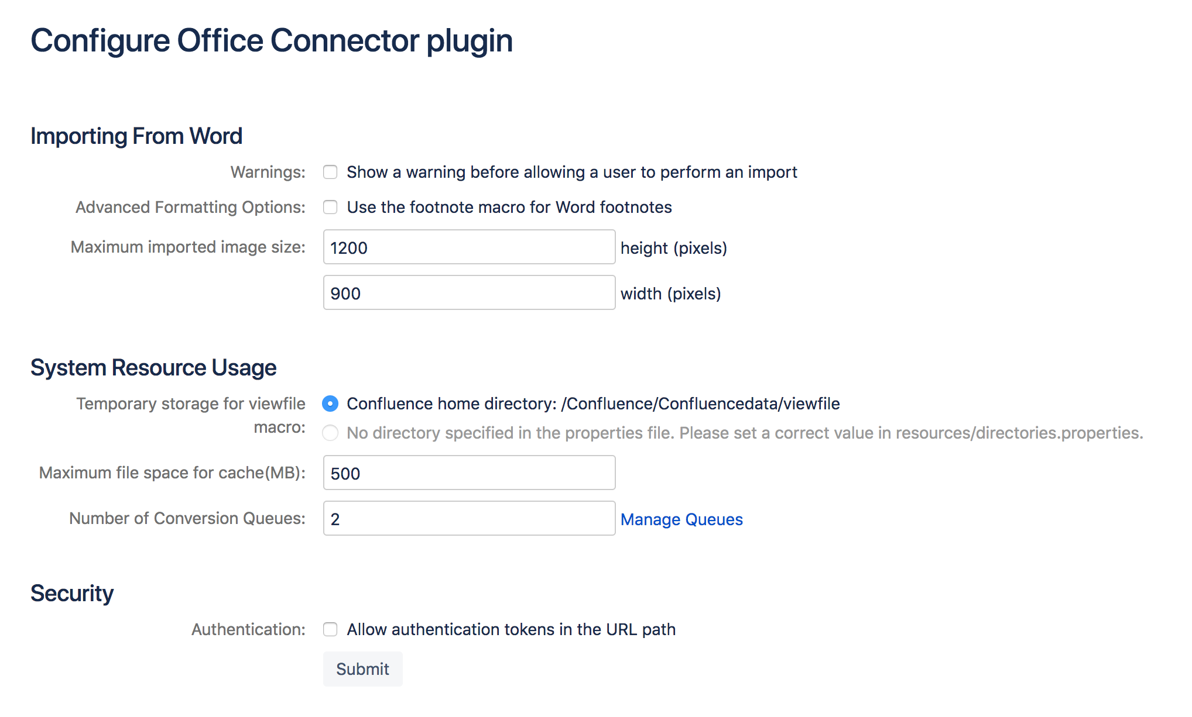Click the 'Show a warning' label text

pos(572,172)
